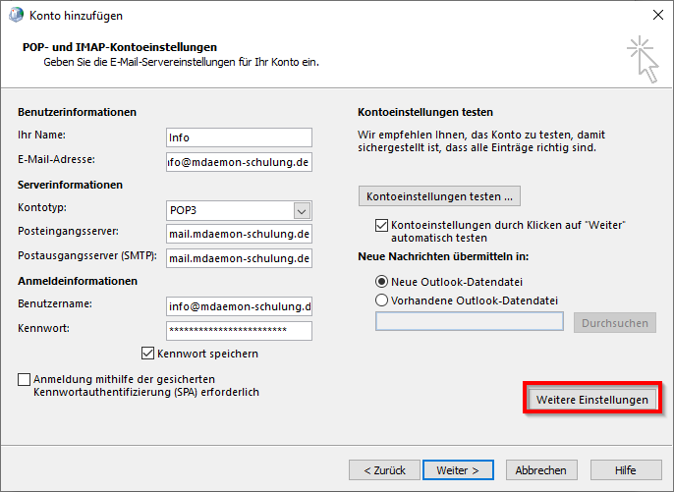Open the Kontotyp POP3 dropdown

click(303, 210)
